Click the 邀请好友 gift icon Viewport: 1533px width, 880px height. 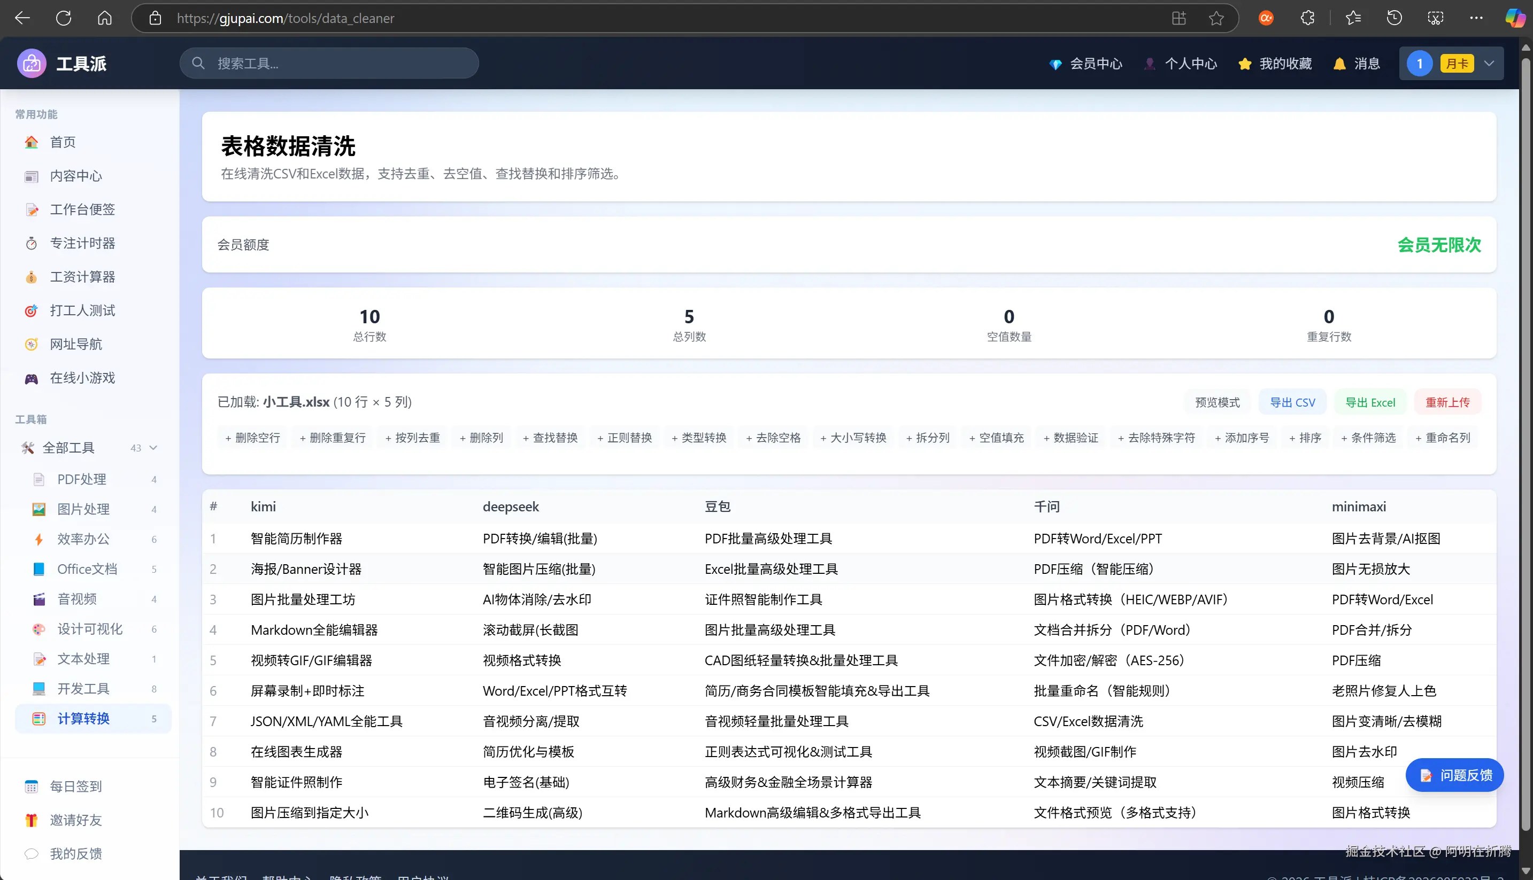pyautogui.click(x=32, y=820)
